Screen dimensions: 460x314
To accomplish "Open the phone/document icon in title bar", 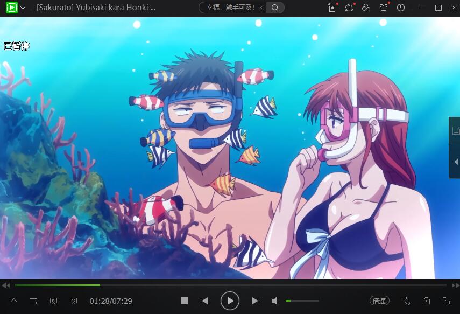I will pos(332,8).
